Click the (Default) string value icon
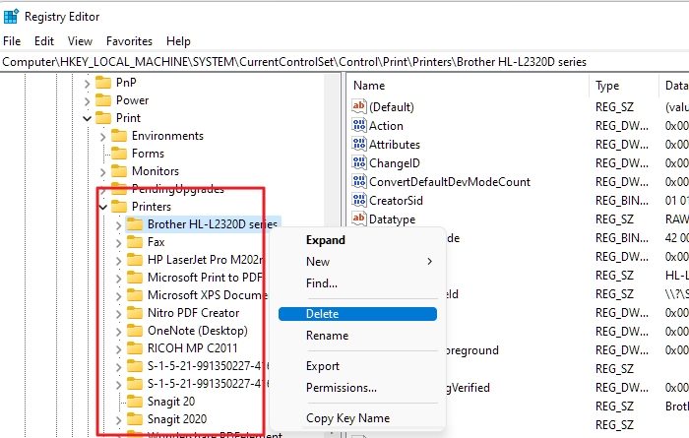Image resolution: width=689 pixels, height=438 pixels. tap(359, 106)
